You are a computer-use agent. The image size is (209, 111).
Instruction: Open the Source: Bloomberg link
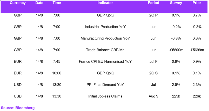(x=18, y=108)
